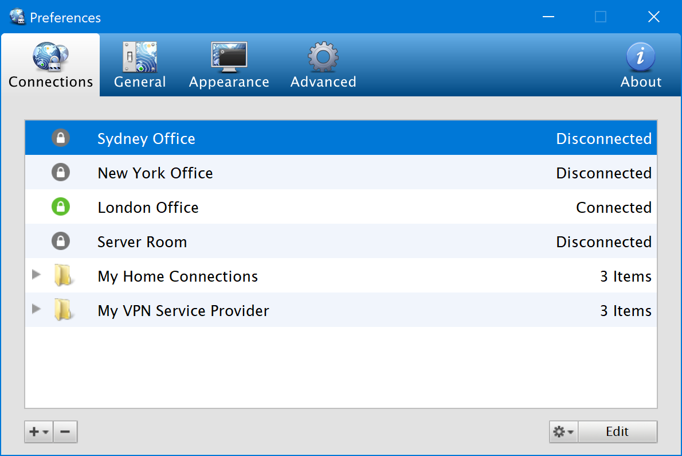
Task: Click empty area below connection list
Action: 340,367
